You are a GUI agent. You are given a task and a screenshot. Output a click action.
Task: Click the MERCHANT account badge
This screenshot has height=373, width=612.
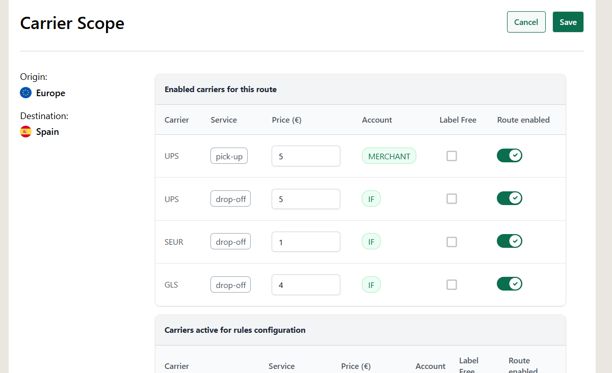pos(389,156)
